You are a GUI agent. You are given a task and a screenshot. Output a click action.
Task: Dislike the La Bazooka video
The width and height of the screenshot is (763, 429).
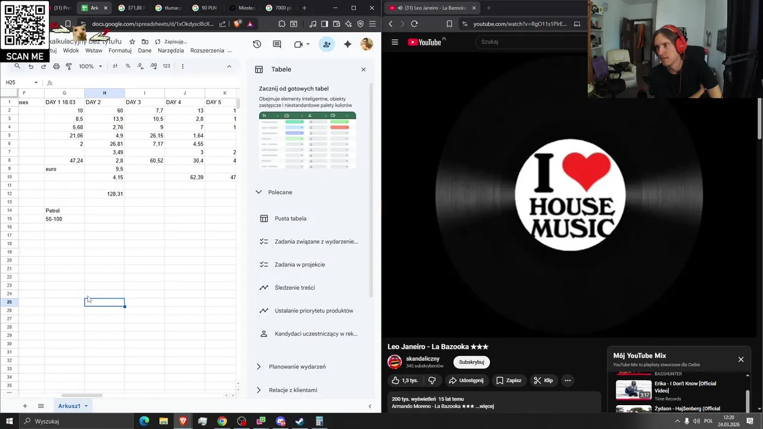tap(432, 380)
